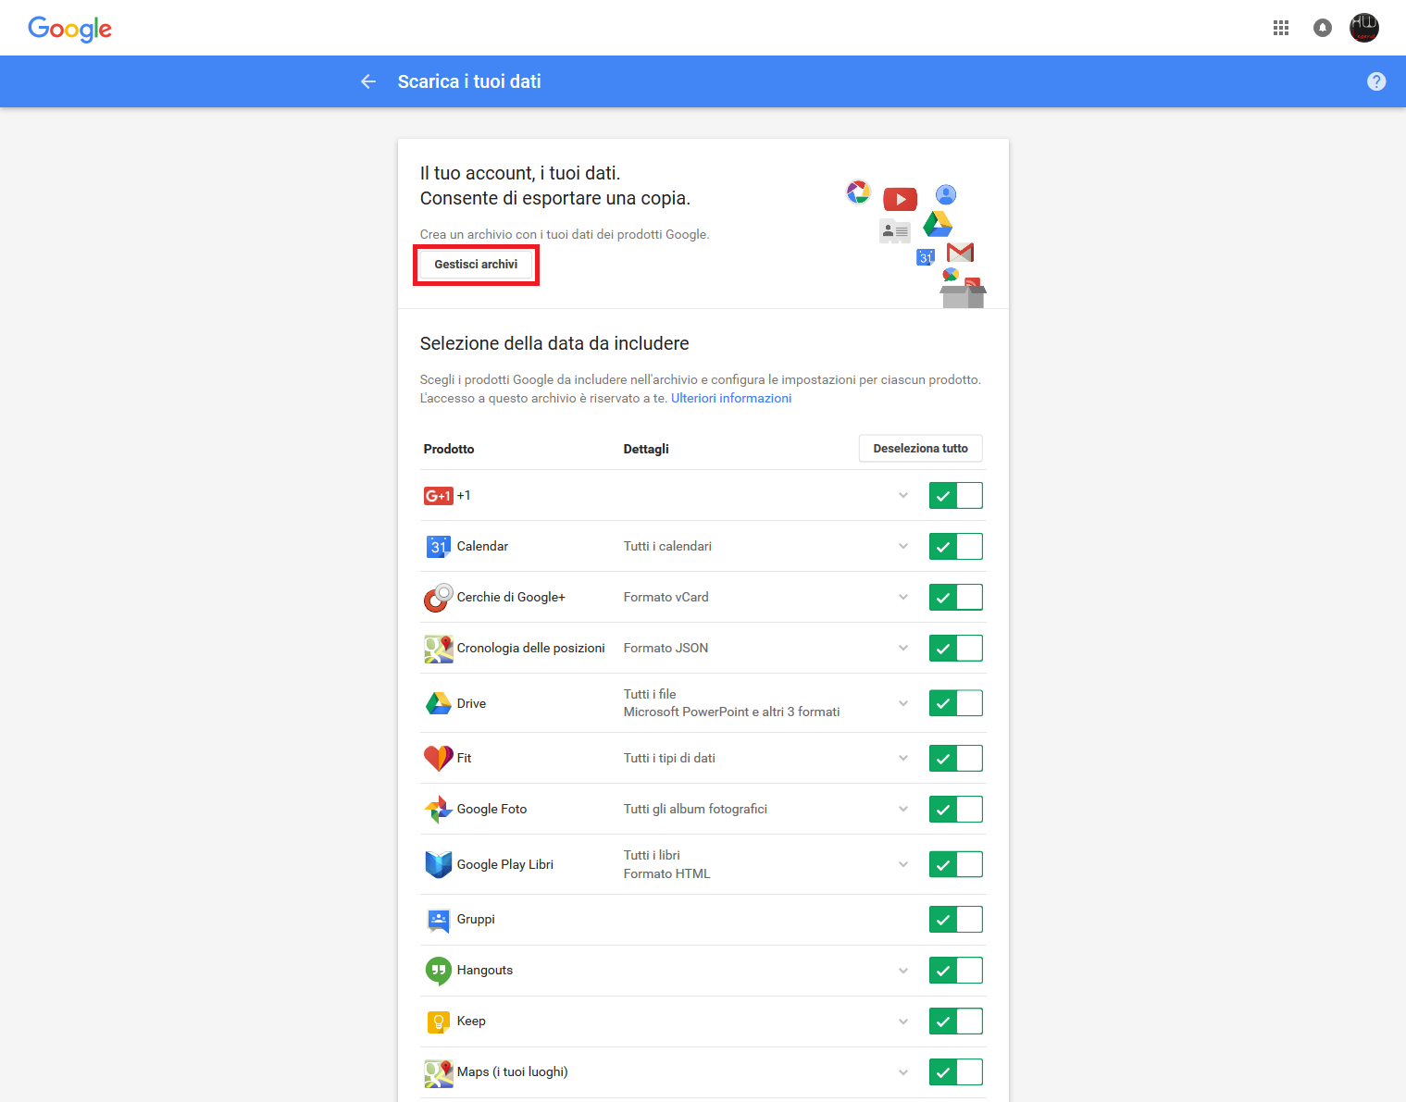Disable the Cerchie di Google+ switch
1406x1102 pixels.
point(956,598)
